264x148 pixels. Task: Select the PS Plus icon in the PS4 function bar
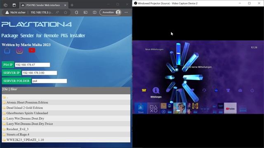click(x=144, y=90)
